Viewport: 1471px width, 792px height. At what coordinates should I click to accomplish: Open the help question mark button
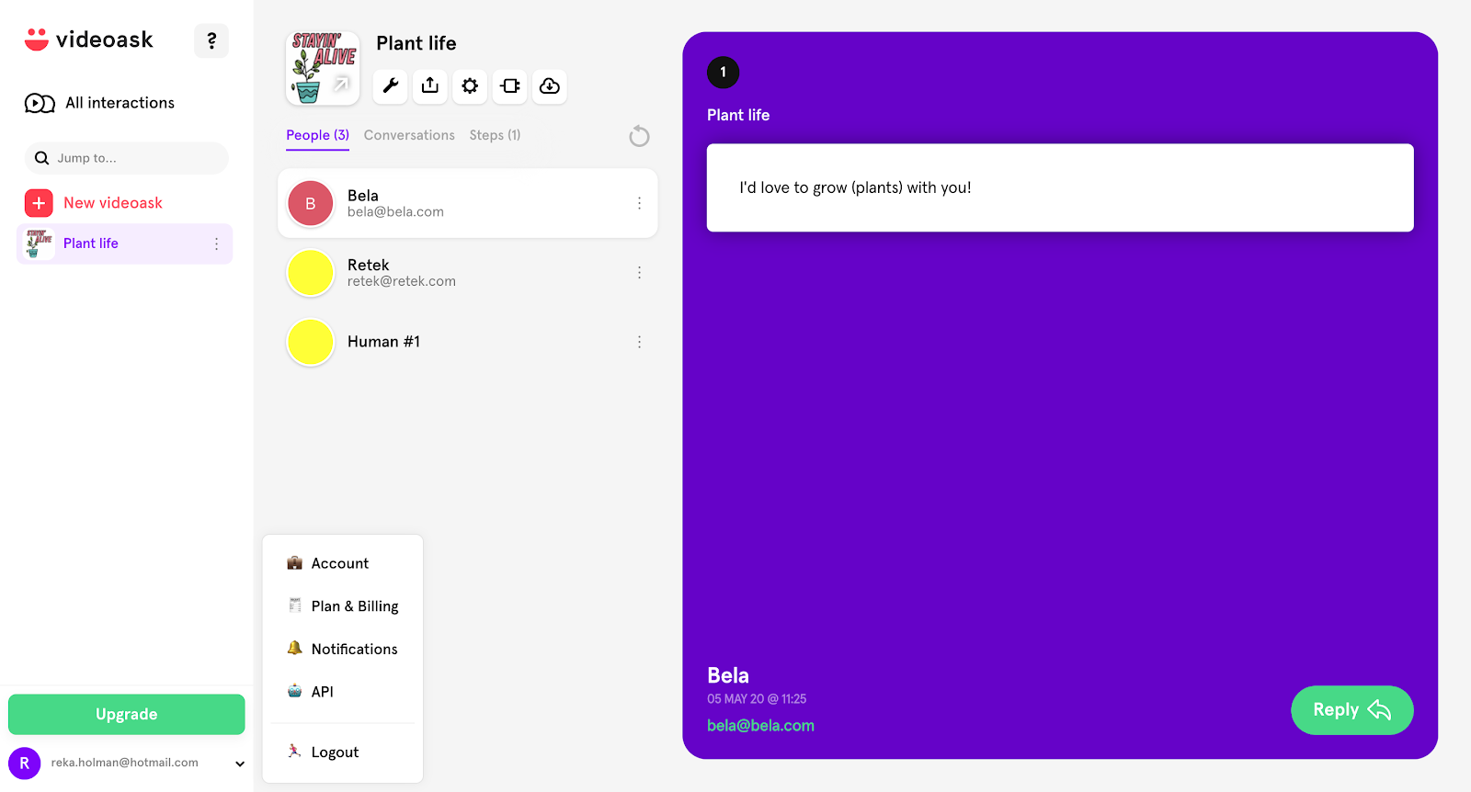tap(211, 40)
